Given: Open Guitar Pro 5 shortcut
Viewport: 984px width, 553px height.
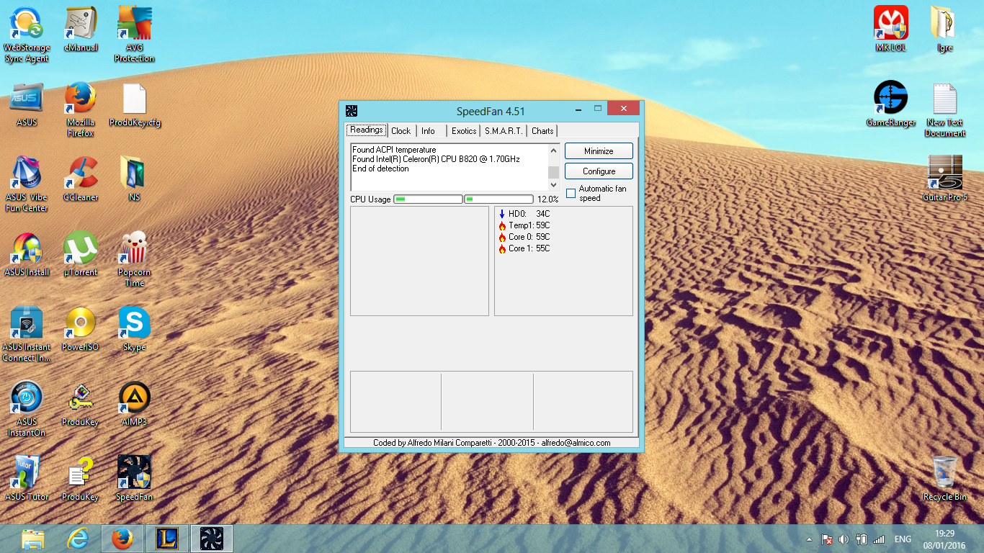Looking at the screenshot, I should [x=944, y=174].
